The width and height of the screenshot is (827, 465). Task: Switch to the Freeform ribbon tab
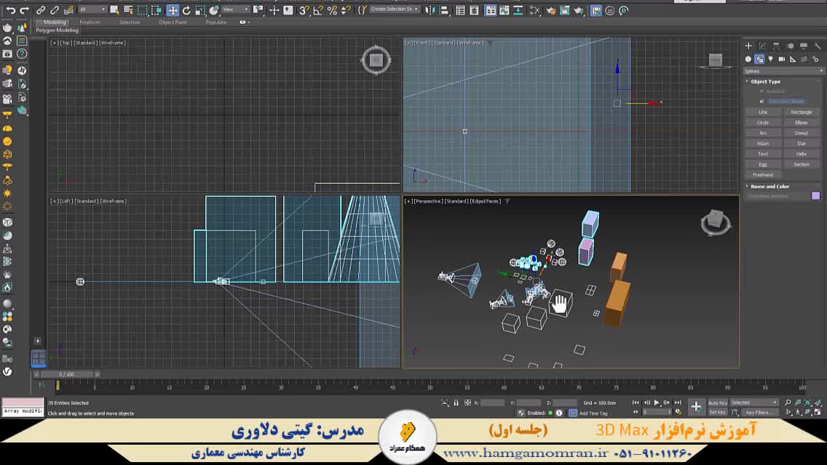click(90, 23)
